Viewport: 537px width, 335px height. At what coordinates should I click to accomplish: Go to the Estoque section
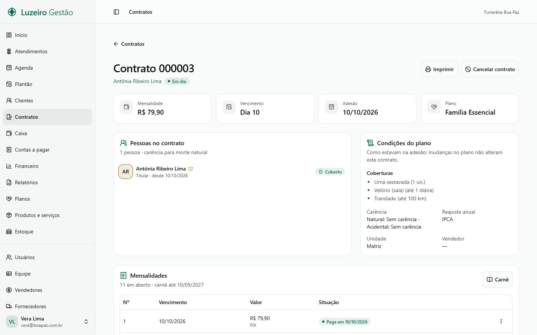[x=47, y=232]
